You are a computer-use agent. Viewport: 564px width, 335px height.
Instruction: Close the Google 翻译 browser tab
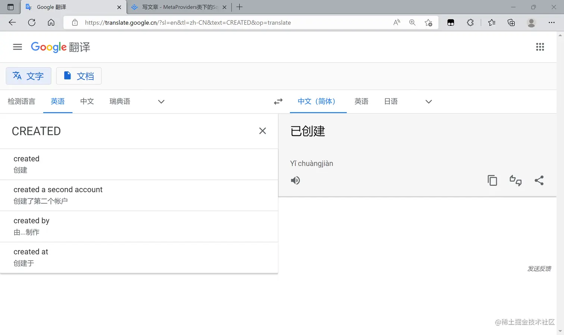pos(119,7)
